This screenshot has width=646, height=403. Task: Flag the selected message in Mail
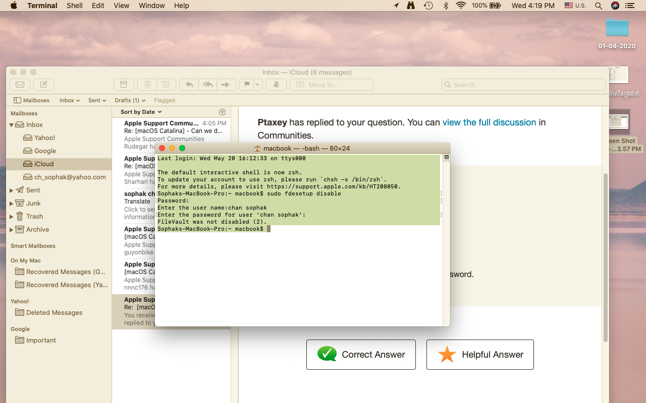247,85
